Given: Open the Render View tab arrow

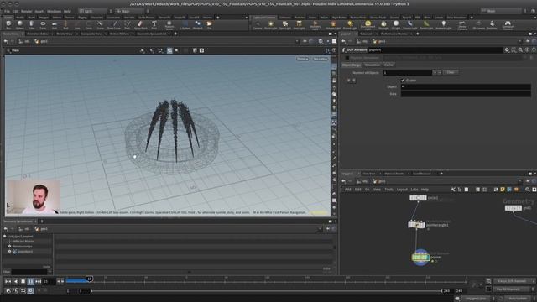Looking at the screenshot, I should pos(77,34).
